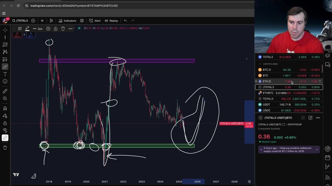Activate the Zoom In tool
The width and height of the screenshot is (332, 186).
point(5,98)
